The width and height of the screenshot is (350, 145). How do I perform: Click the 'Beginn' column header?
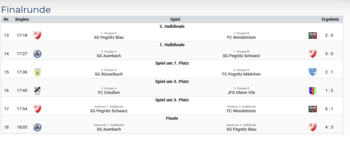(22, 19)
